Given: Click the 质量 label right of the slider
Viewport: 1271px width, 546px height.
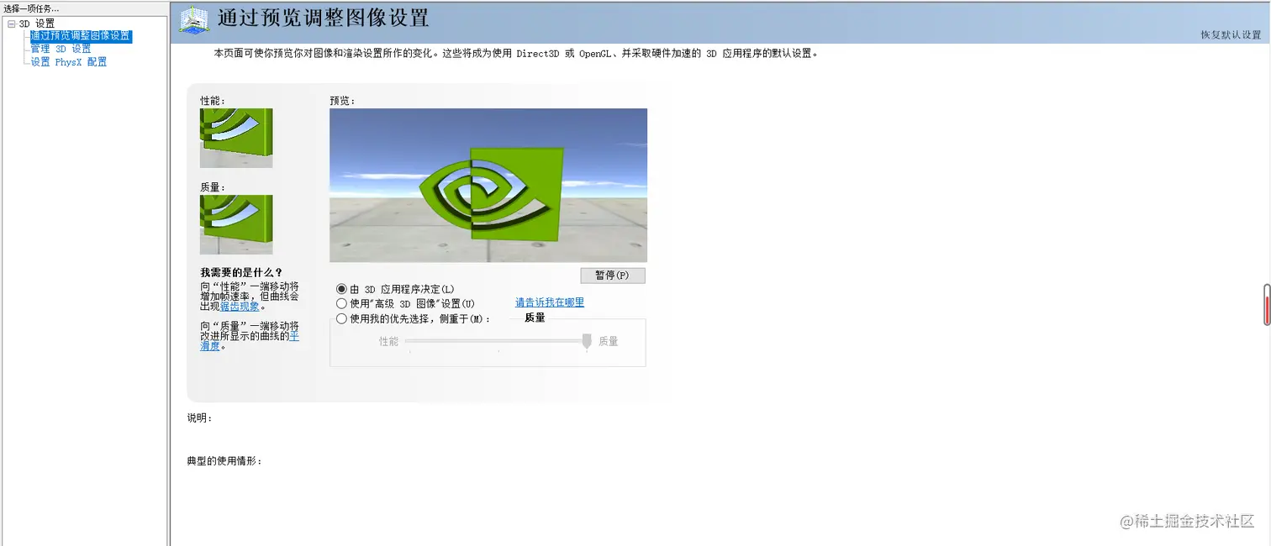Looking at the screenshot, I should coord(609,341).
